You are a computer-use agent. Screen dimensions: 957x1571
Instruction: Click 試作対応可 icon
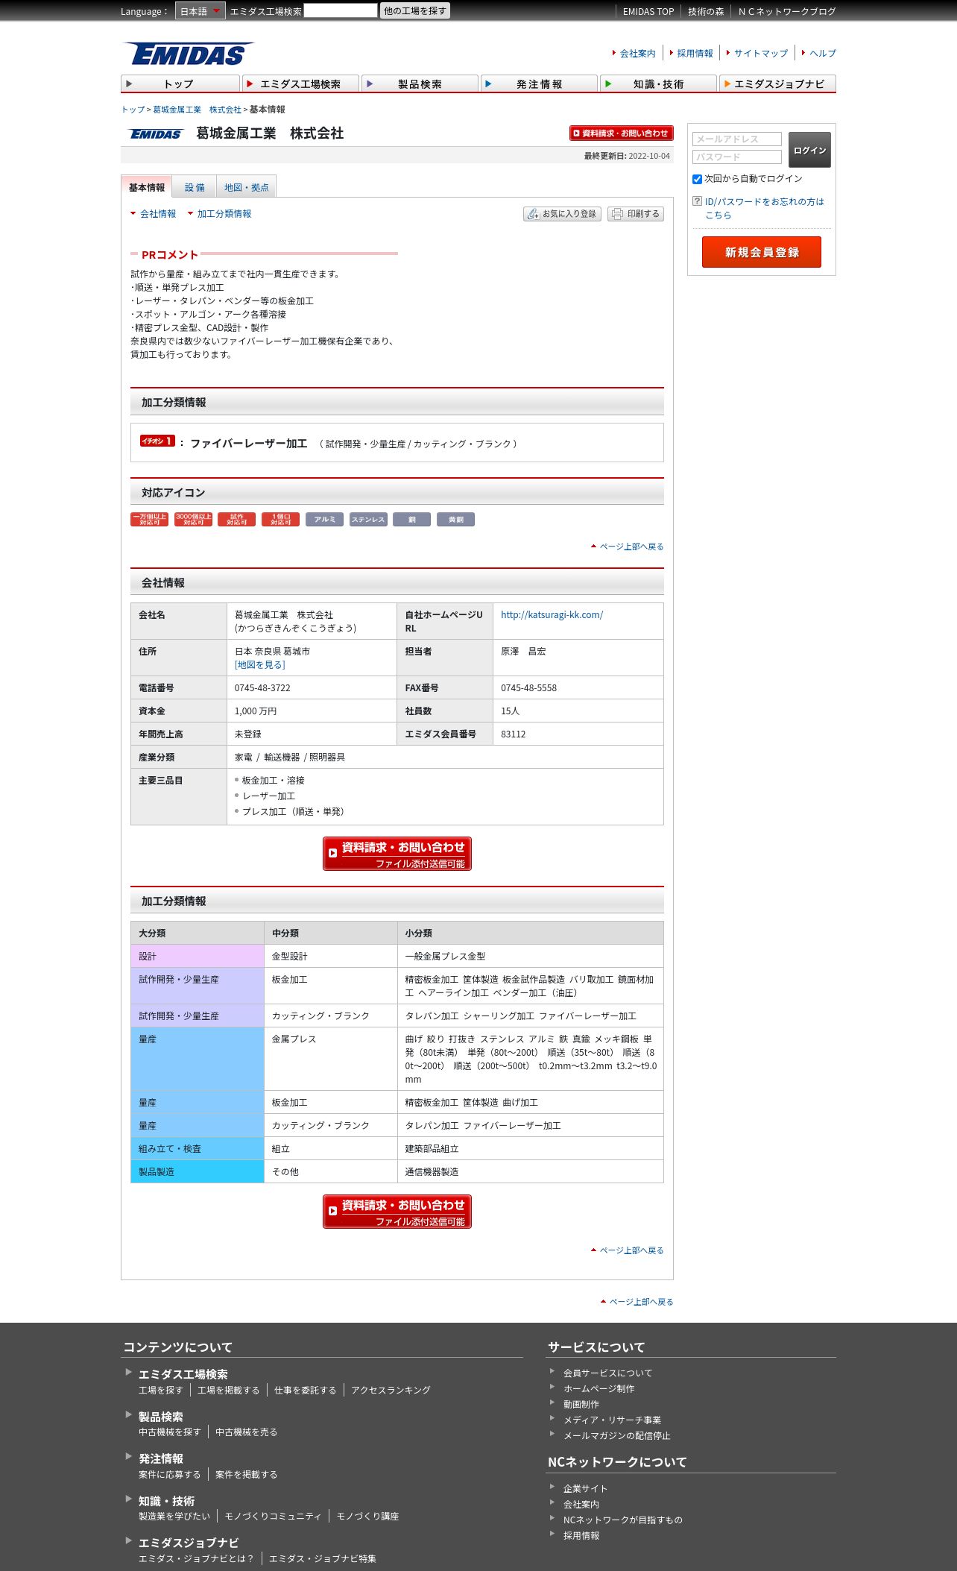[x=237, y=520]
